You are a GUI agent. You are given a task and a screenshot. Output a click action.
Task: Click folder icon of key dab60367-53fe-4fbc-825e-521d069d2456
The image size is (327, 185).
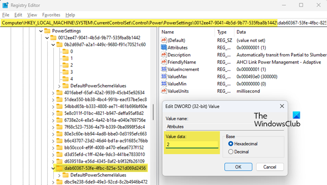(59, 168)
